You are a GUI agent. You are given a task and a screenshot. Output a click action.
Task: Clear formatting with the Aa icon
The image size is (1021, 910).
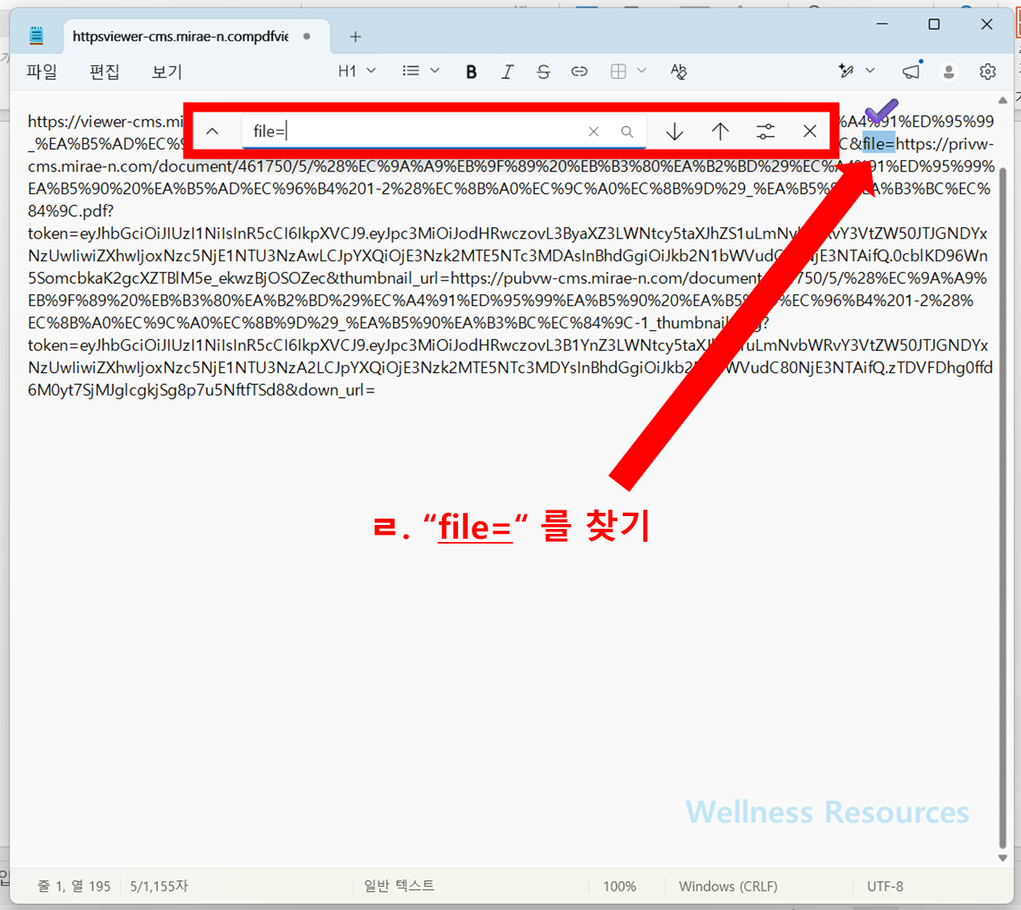pyautogui.click(x=679, y=72)
